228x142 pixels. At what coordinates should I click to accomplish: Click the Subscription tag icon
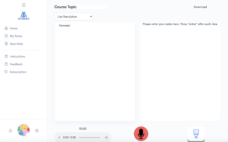point(6,72)
